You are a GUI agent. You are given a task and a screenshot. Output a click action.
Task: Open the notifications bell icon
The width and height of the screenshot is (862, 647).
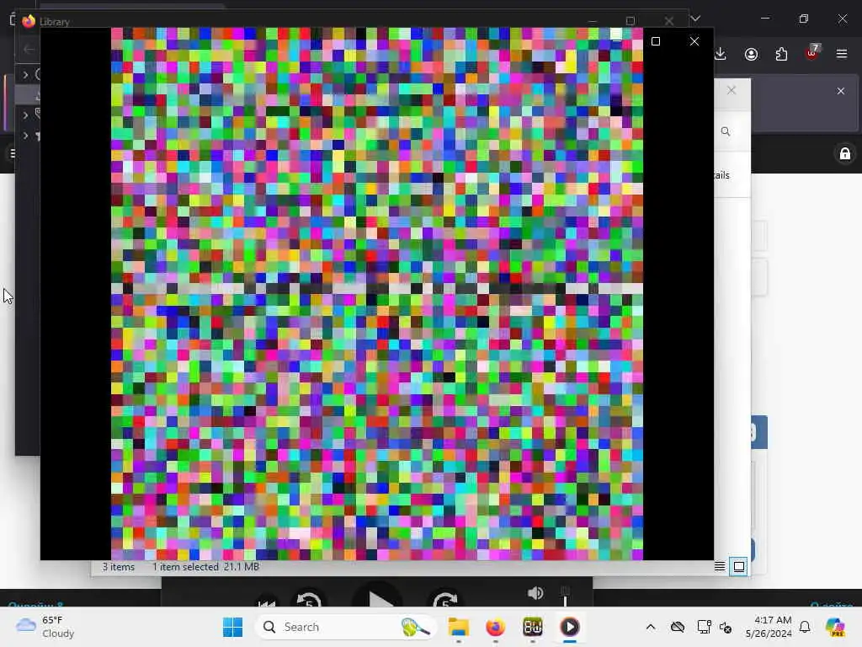coord(805,627)
